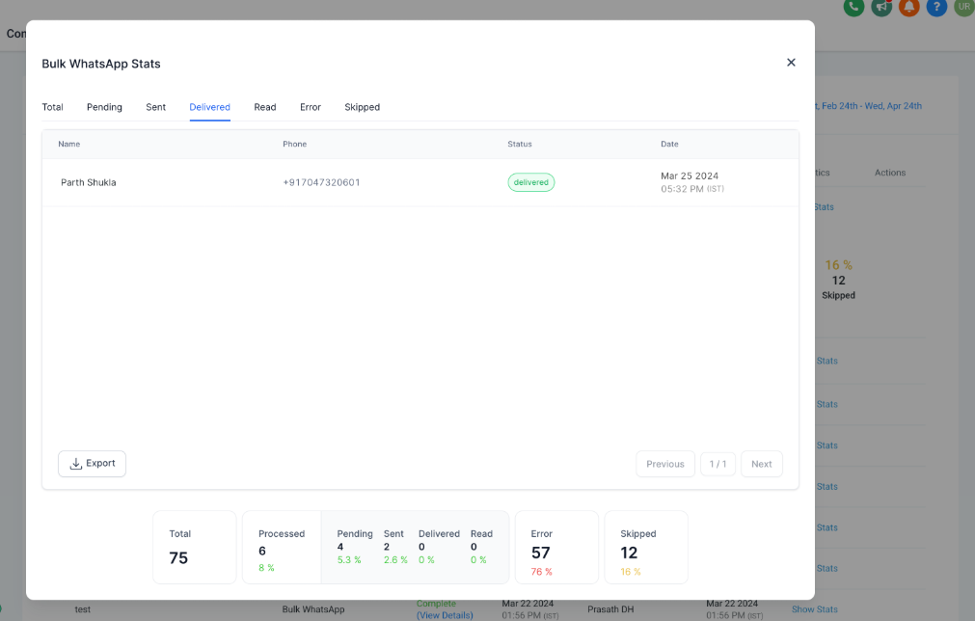Click the Bulk WhatsApp Stats title

point(100,64)
